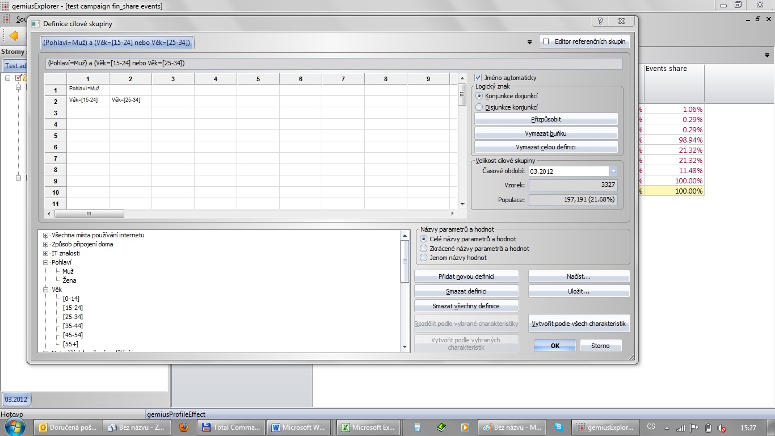This screenshot has width=775, height=436.
Task: Select grid cell Věk=[25-34]
Action: tap(130, 100)
